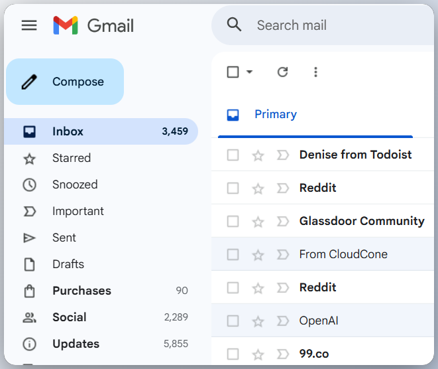
Task: Open the Updates category
Action: tap(101, 344)
